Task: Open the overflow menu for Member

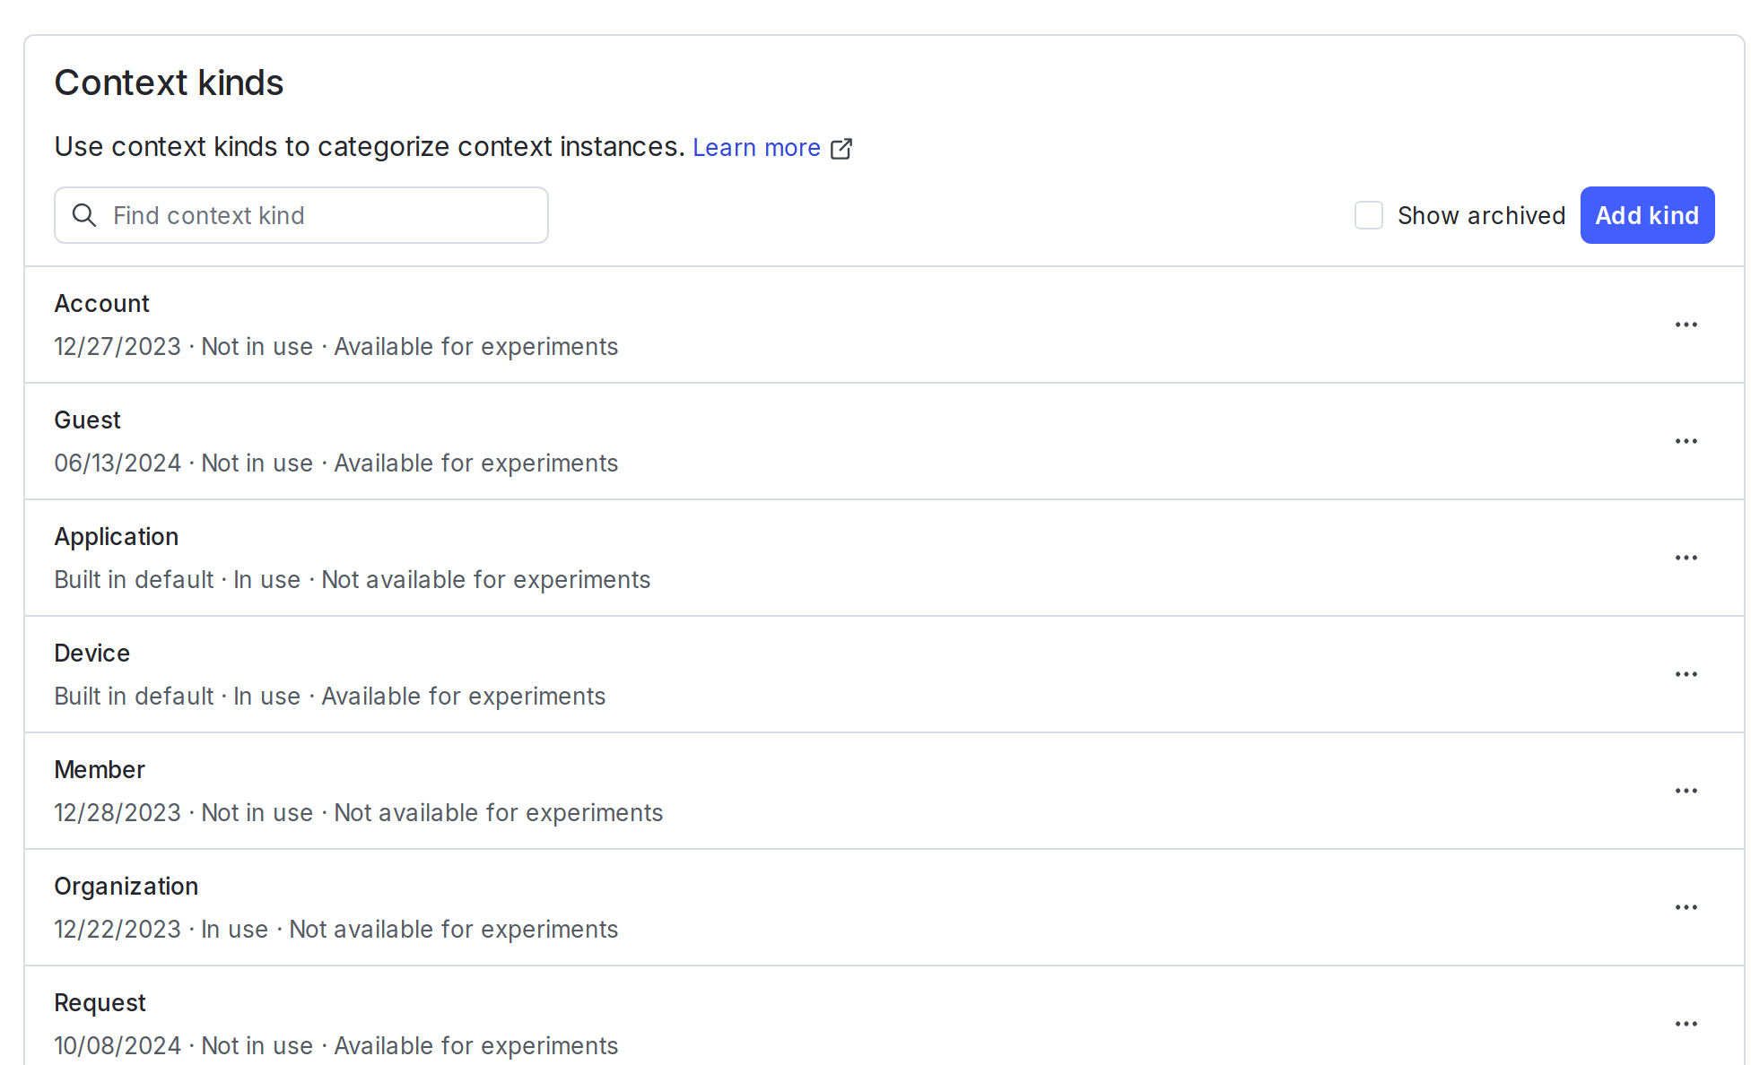Action: coord(1686,791)
